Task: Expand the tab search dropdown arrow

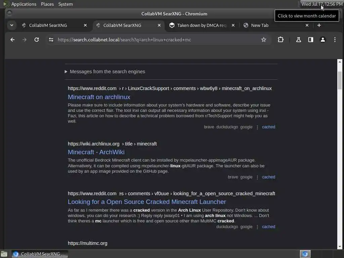Action: 12,25
